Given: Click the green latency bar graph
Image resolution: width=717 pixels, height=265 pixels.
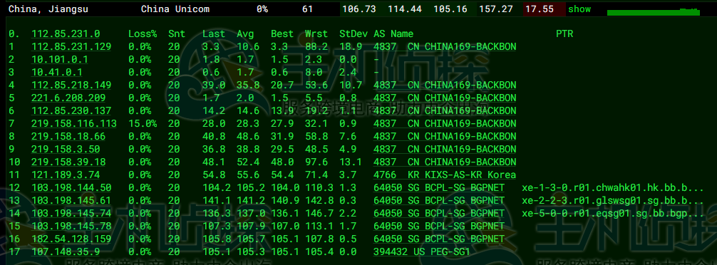Looking at the screenshot, I should 653,12.
